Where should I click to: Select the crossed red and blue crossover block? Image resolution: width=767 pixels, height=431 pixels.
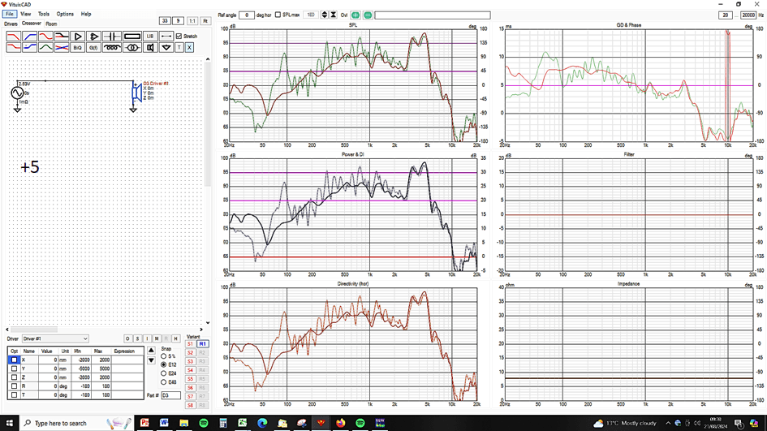[x=62, y=47]
